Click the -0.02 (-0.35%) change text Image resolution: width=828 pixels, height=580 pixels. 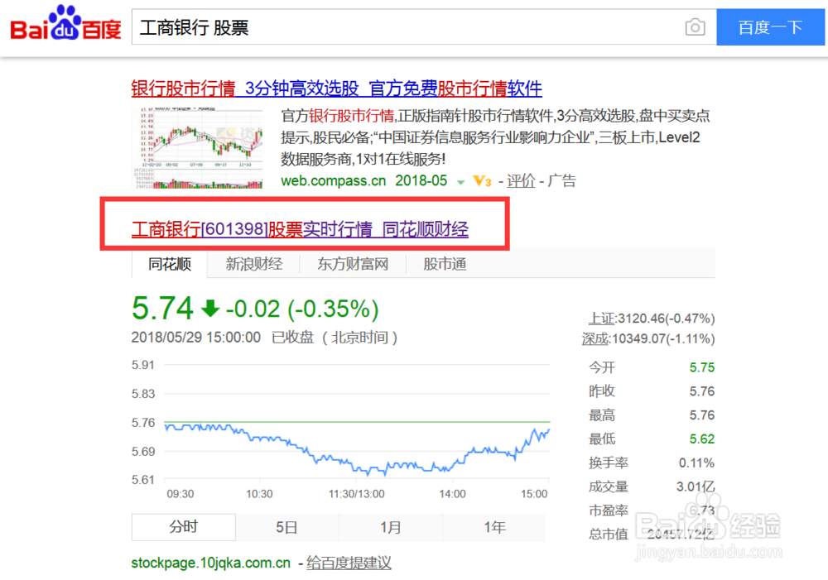point(302,309)
